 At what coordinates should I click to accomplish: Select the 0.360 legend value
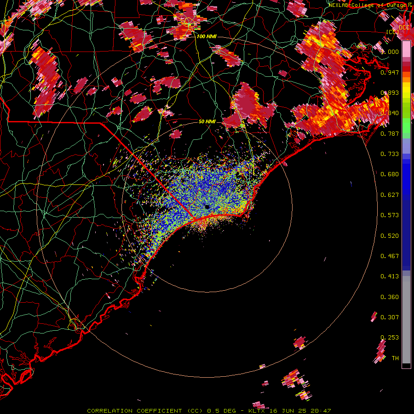(x=390, y=297)
